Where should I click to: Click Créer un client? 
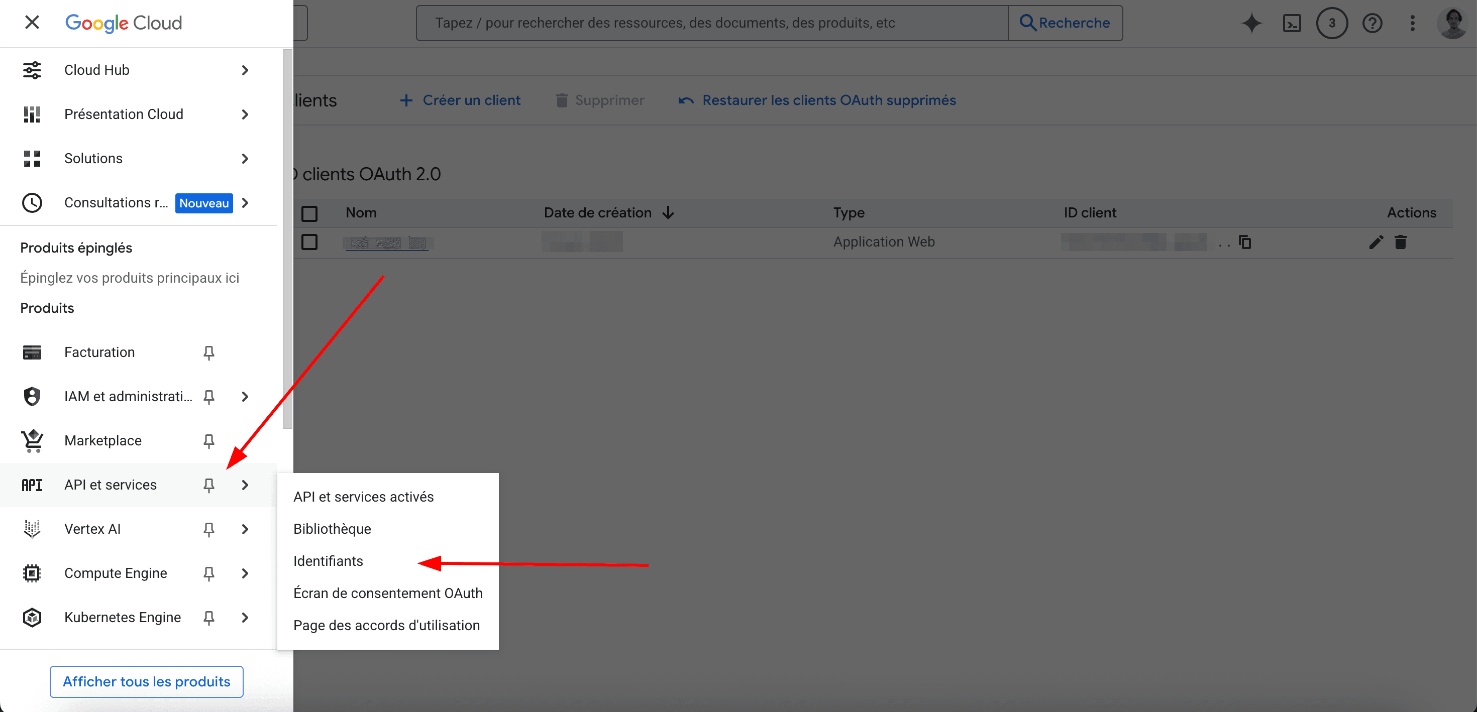pos(460,100)
